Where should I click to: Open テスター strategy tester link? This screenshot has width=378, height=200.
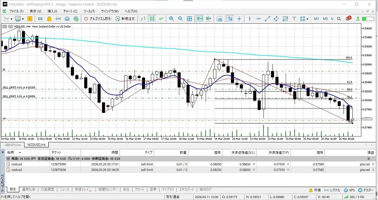click(x=365, y=190)
